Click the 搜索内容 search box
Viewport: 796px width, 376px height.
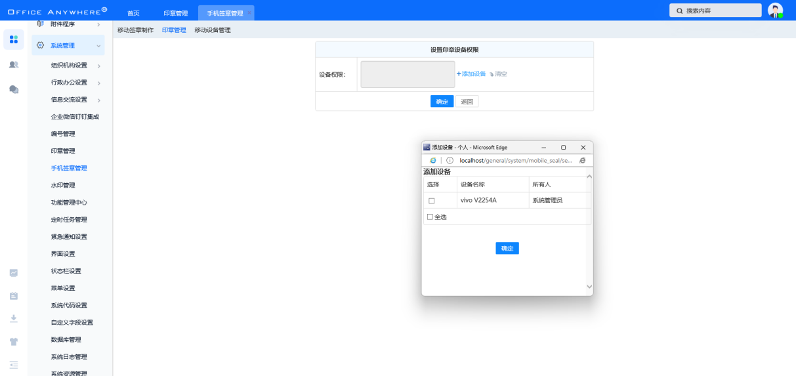[x=715, y=10]
